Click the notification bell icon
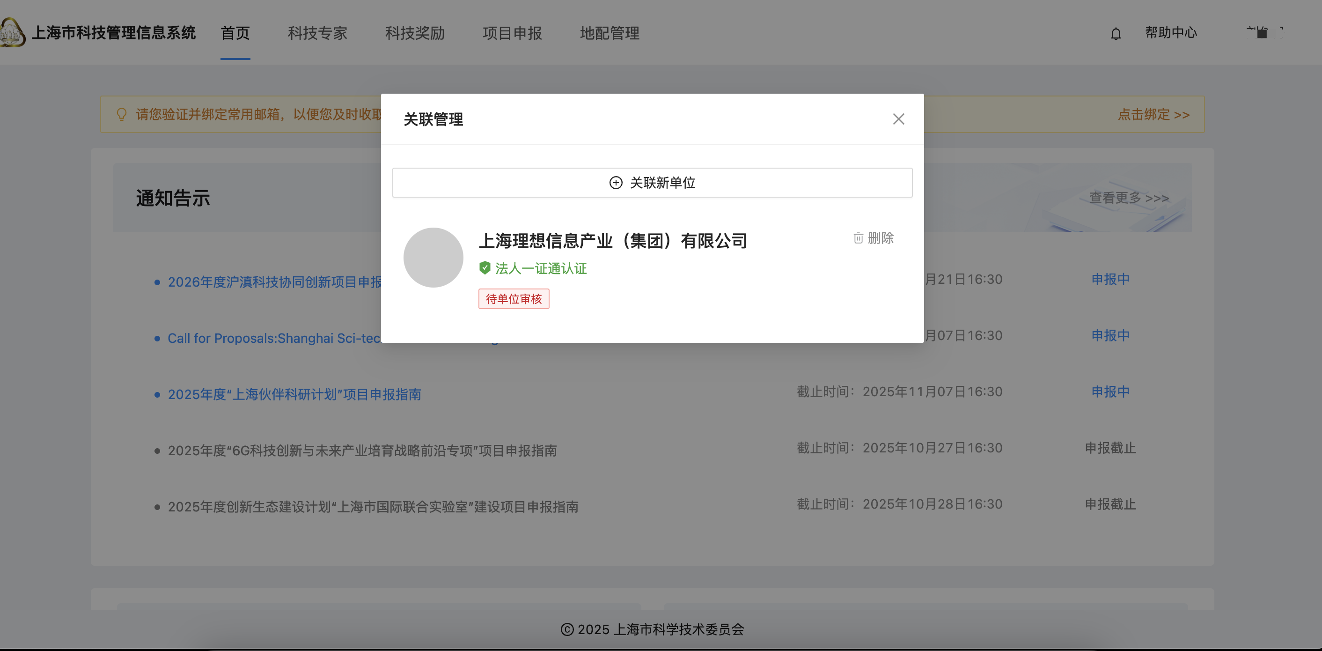The height and width of the screenshot is (651, 1322). click(x=1116, y=34)
